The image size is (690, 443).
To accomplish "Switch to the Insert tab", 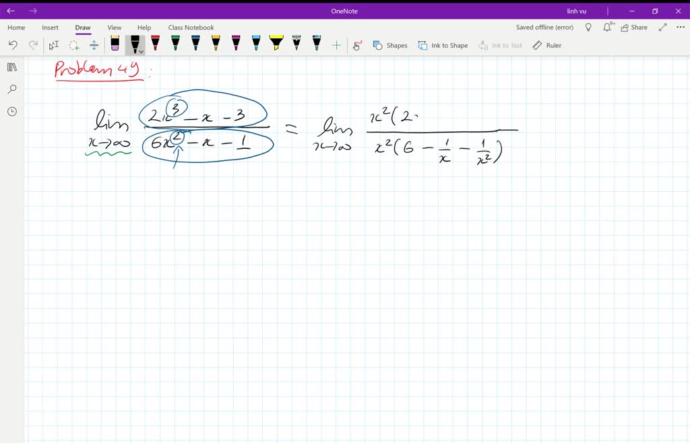I will (x=50, y=28).
